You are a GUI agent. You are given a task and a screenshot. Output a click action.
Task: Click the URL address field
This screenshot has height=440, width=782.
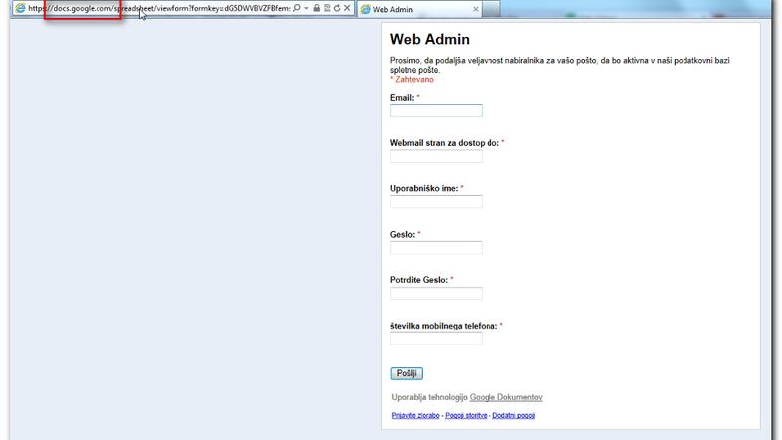pos(159,8)
